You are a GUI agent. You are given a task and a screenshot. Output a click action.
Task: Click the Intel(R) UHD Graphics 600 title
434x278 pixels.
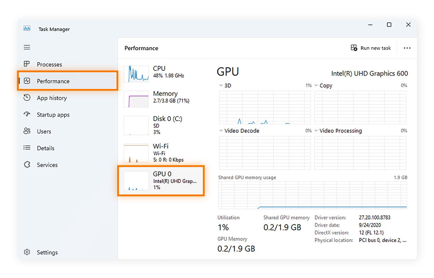(x=370, y=73)
